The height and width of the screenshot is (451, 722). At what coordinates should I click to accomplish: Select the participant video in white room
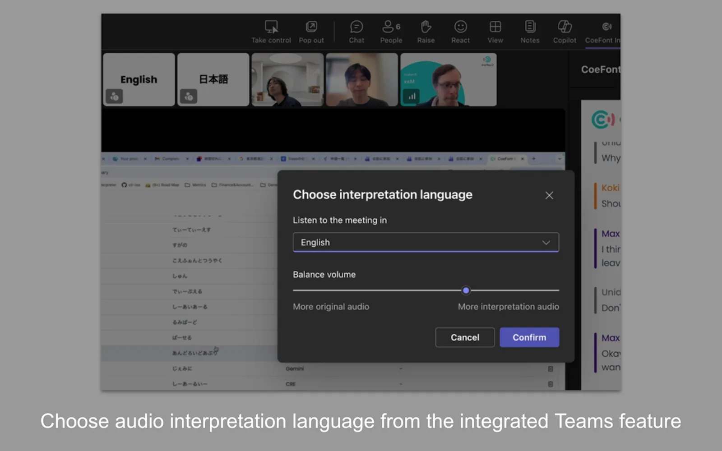(x=287, y=79)
